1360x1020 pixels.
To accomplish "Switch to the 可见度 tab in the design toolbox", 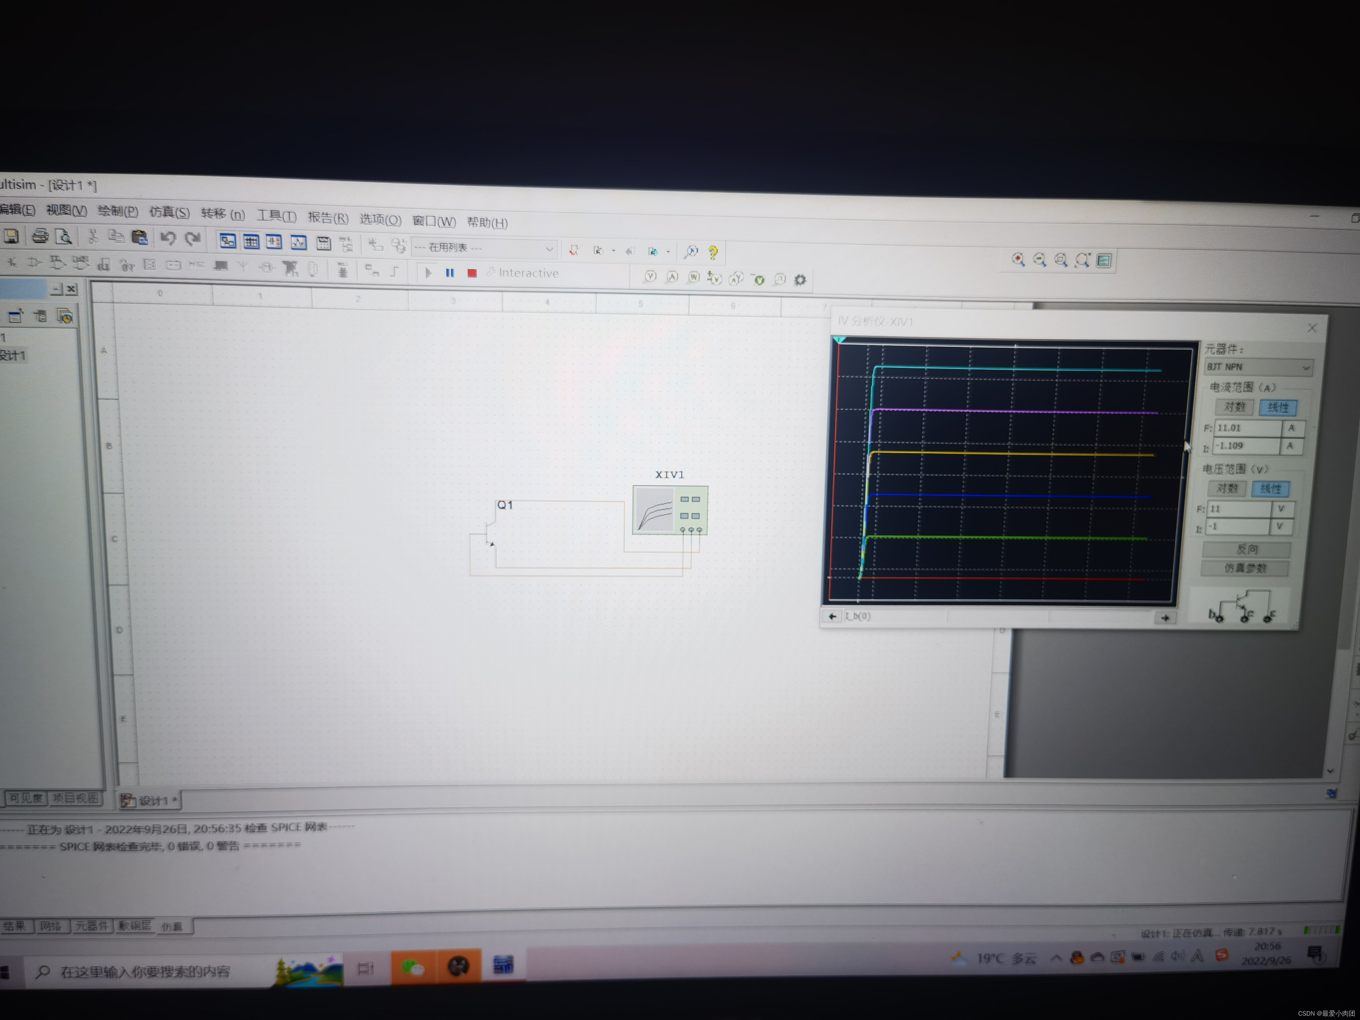I will click(26, 798).
